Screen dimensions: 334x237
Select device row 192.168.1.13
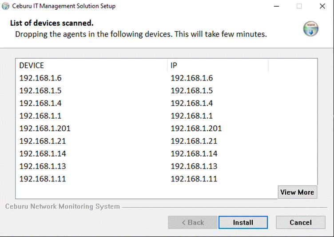(x=166, y=166)
